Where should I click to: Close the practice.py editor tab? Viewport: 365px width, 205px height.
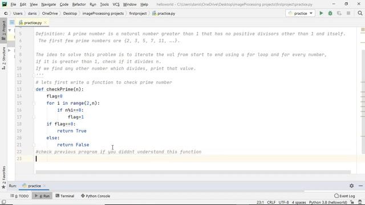coord(45,23)
